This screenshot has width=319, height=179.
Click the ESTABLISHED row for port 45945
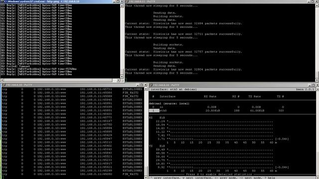[x=72, y=99]
